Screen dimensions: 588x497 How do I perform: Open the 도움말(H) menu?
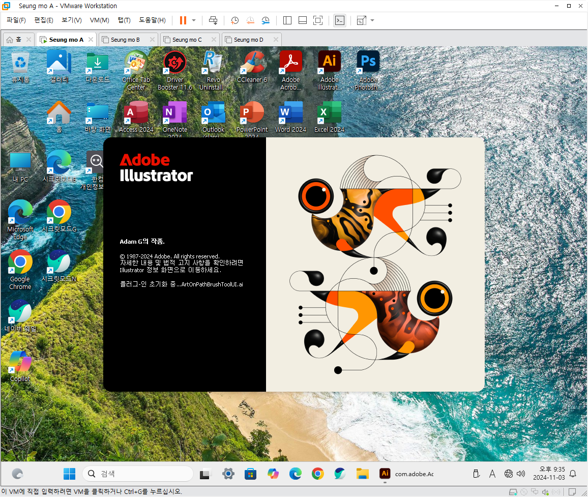(x=152, y=20)
